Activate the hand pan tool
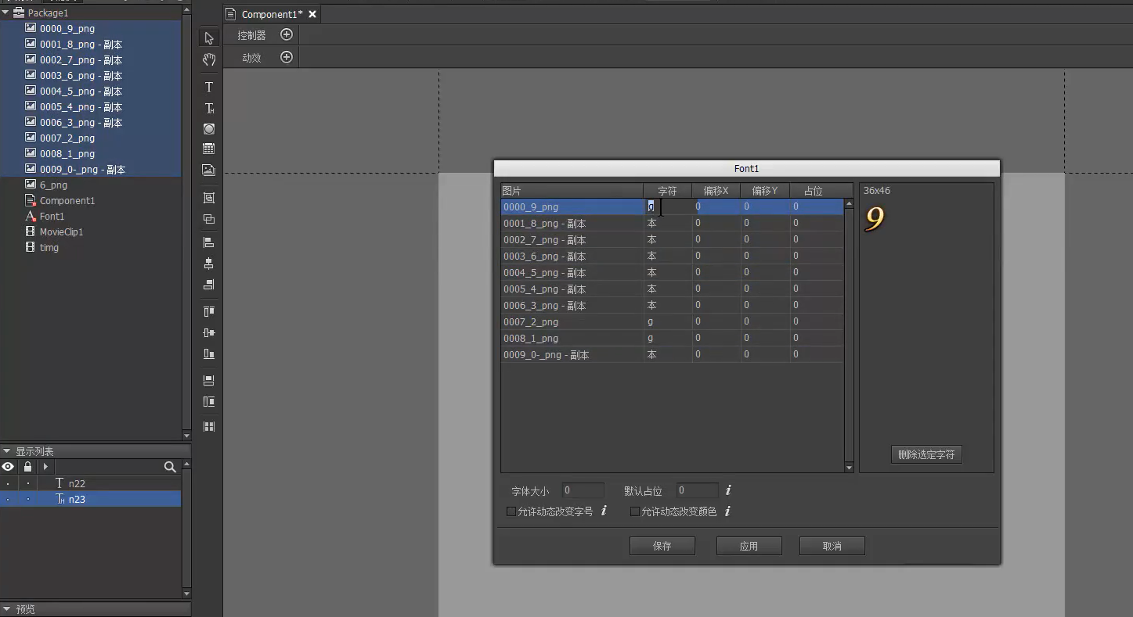The image size is (1133, 617). pos(208,59)
